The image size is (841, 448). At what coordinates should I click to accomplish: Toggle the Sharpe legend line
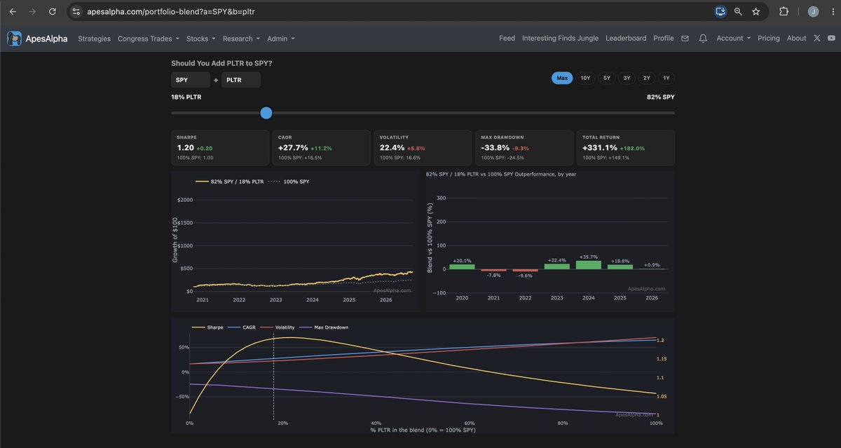[207, 327]
